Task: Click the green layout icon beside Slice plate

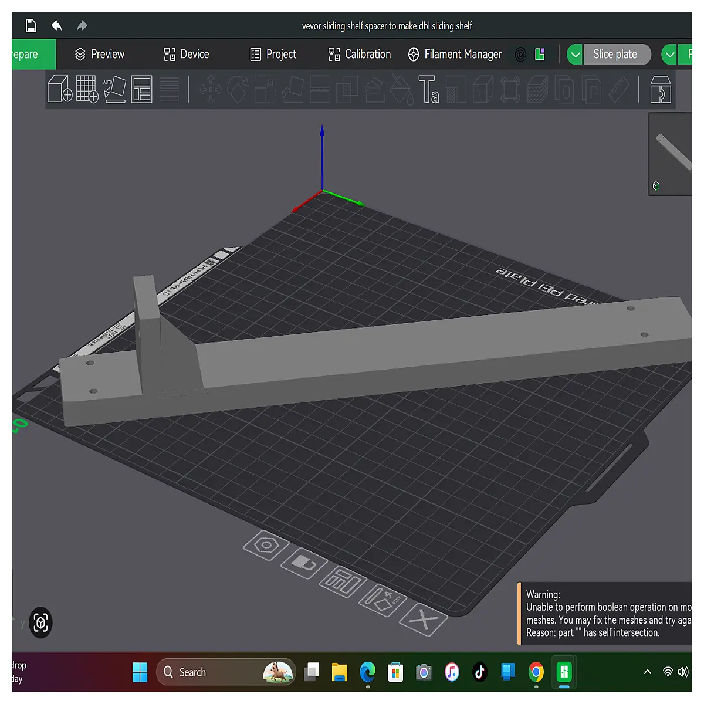Action: 540,55
